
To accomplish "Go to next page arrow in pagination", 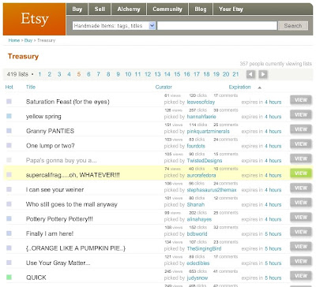I will tap(263, 74).
